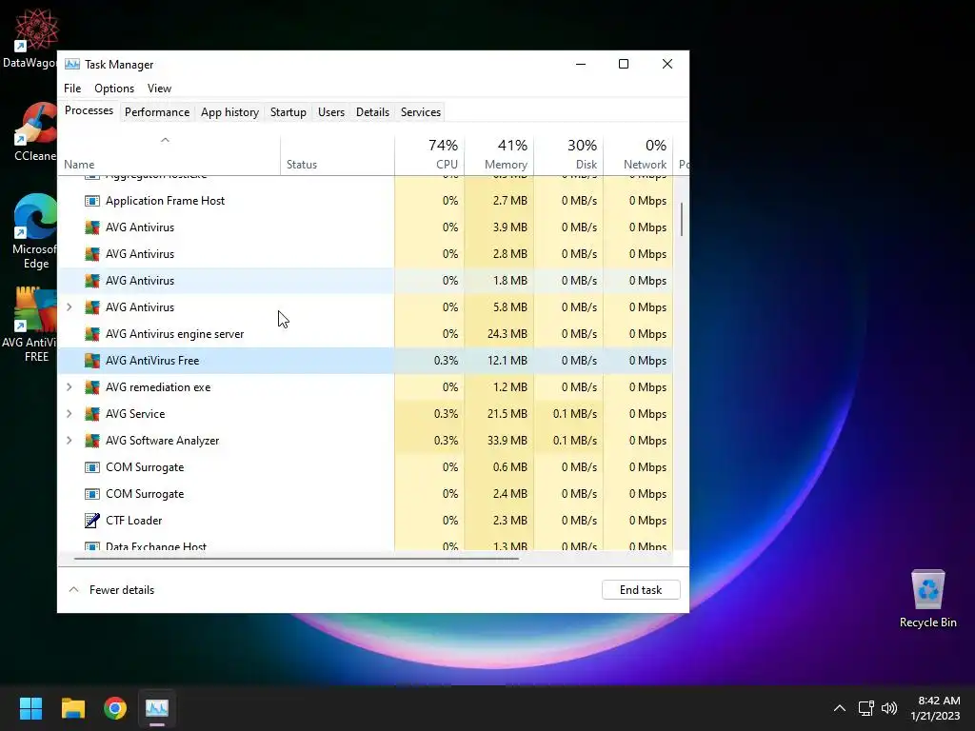Click the Application Frame Host process icon

point(92,201)
